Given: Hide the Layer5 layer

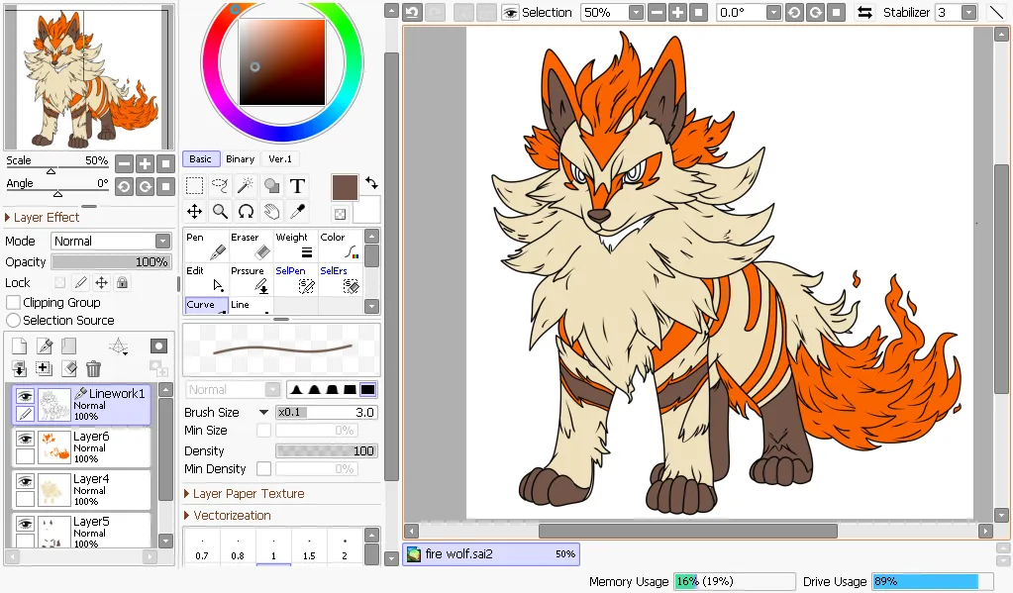Looking at the screenshot, I should (25, 524).
